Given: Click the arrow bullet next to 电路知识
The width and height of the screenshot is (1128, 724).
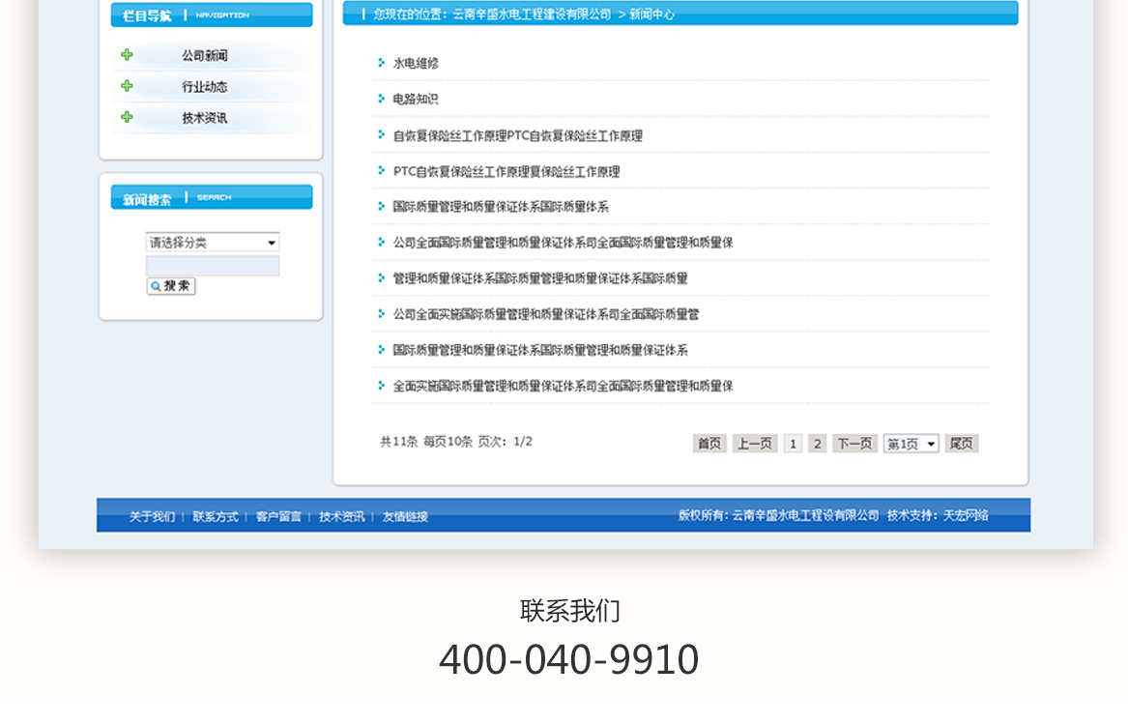Looking at the screenshot, I should click(x=382, y=99).
